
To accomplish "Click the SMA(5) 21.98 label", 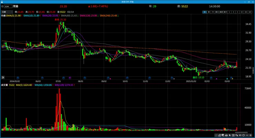I will click(13, 15).
